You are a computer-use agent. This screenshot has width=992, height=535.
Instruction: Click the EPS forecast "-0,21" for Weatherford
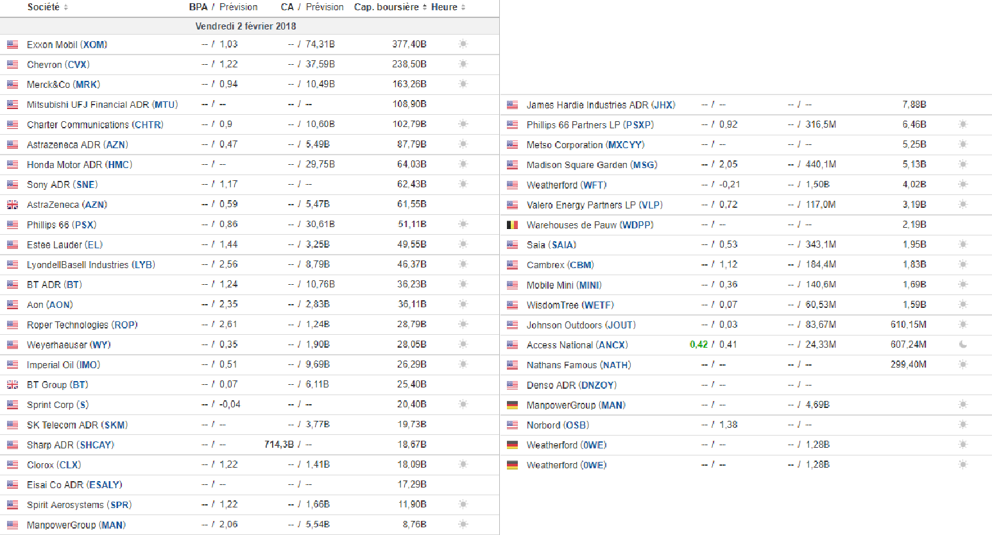730,185
